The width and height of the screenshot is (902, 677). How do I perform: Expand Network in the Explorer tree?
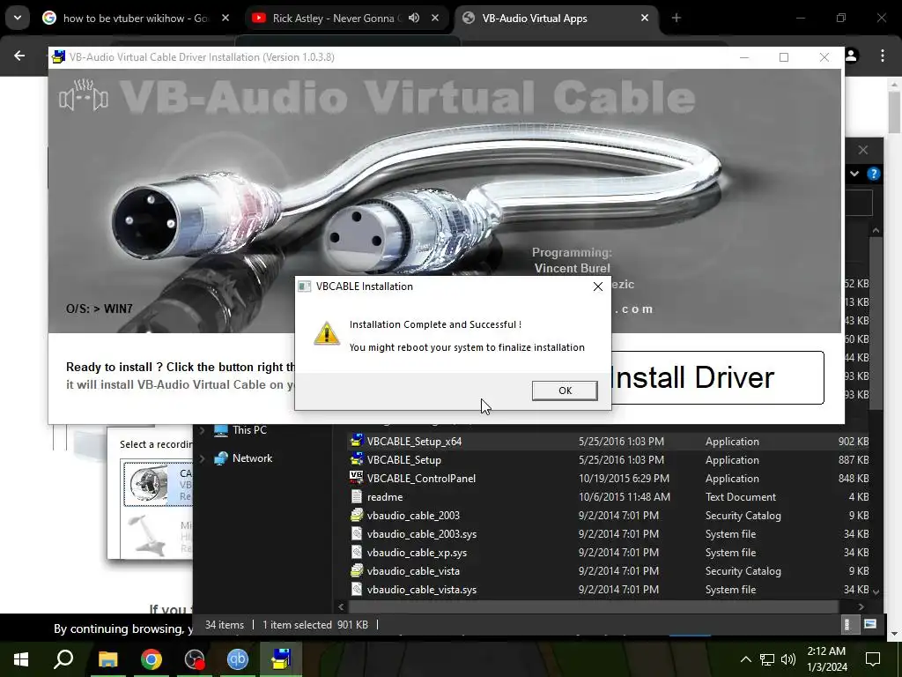click(x=202, y=458)
